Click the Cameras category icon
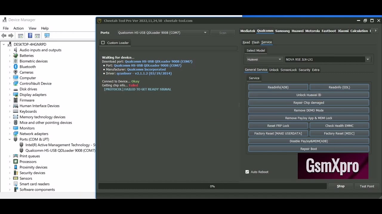Image resolution: width=382 pixels, height=214 pixels. pyautogui.click(x=16, y=73)
